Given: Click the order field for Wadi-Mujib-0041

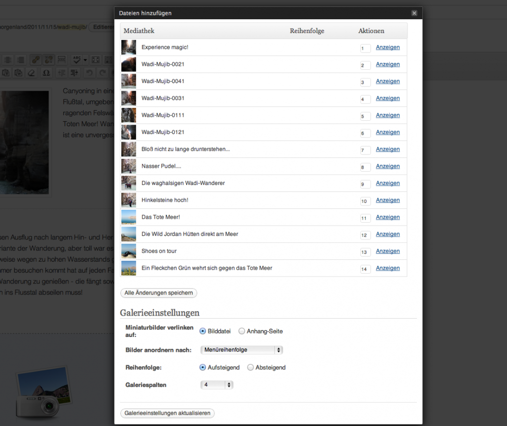Looking at the screenshot, I should [365, 82].
